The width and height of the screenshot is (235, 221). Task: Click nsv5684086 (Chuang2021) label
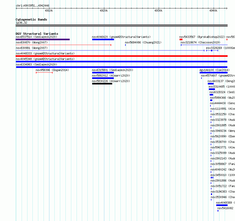[143, 42]
